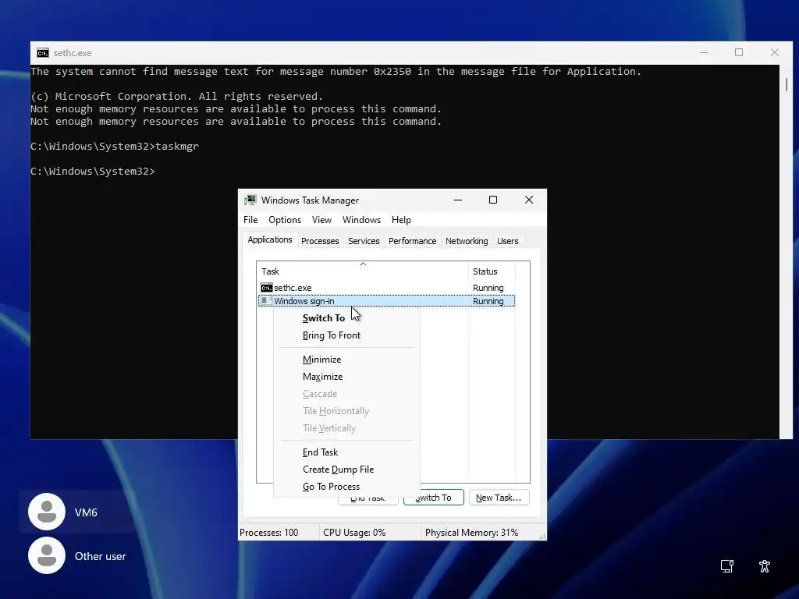
Task: Click the Running status of sethc.exe
Action: 488,288
